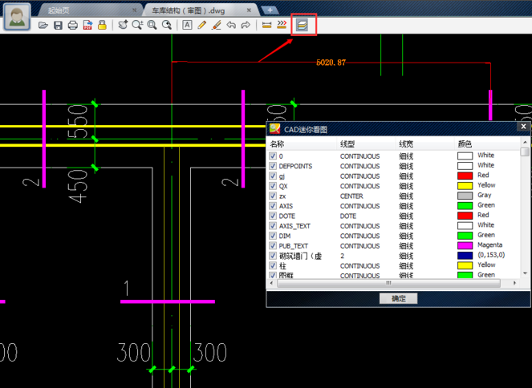Click the 名称 column header
Screen dimensions: 532x388
(277, 143)
